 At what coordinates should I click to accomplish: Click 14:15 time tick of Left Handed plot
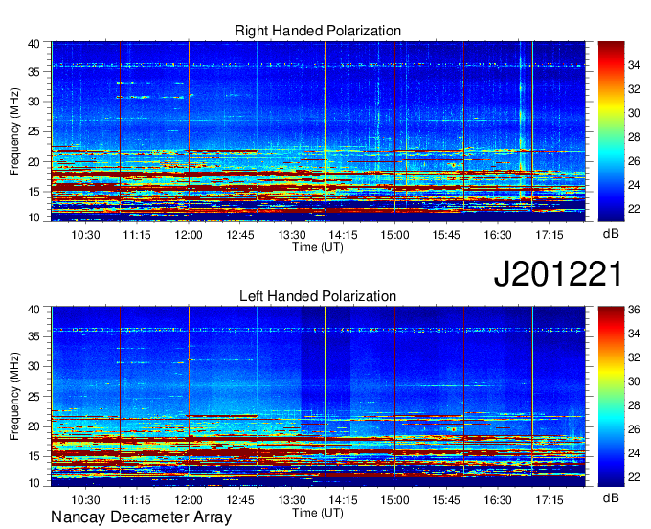(x=344, y=500)
